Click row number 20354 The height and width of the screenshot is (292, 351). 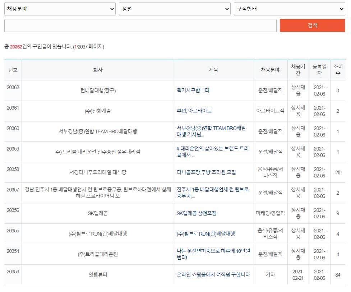point(13,251)
